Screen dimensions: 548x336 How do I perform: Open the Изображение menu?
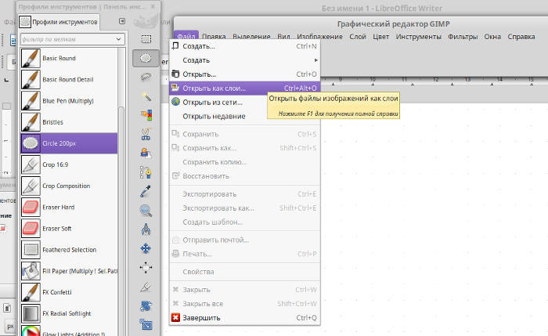click(319, 37)
